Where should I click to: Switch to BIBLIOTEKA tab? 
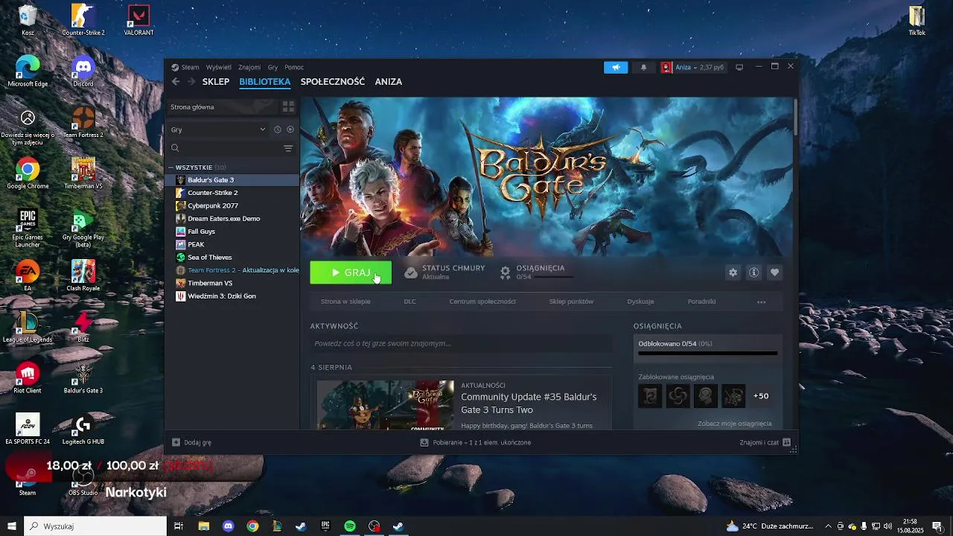coord(264,82)
